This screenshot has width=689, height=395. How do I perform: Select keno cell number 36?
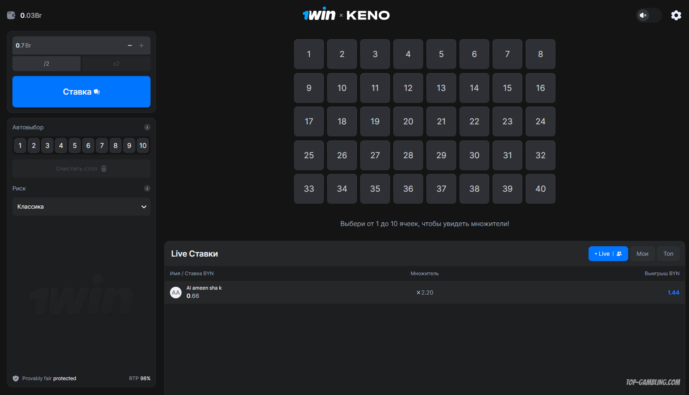(408, 189)
